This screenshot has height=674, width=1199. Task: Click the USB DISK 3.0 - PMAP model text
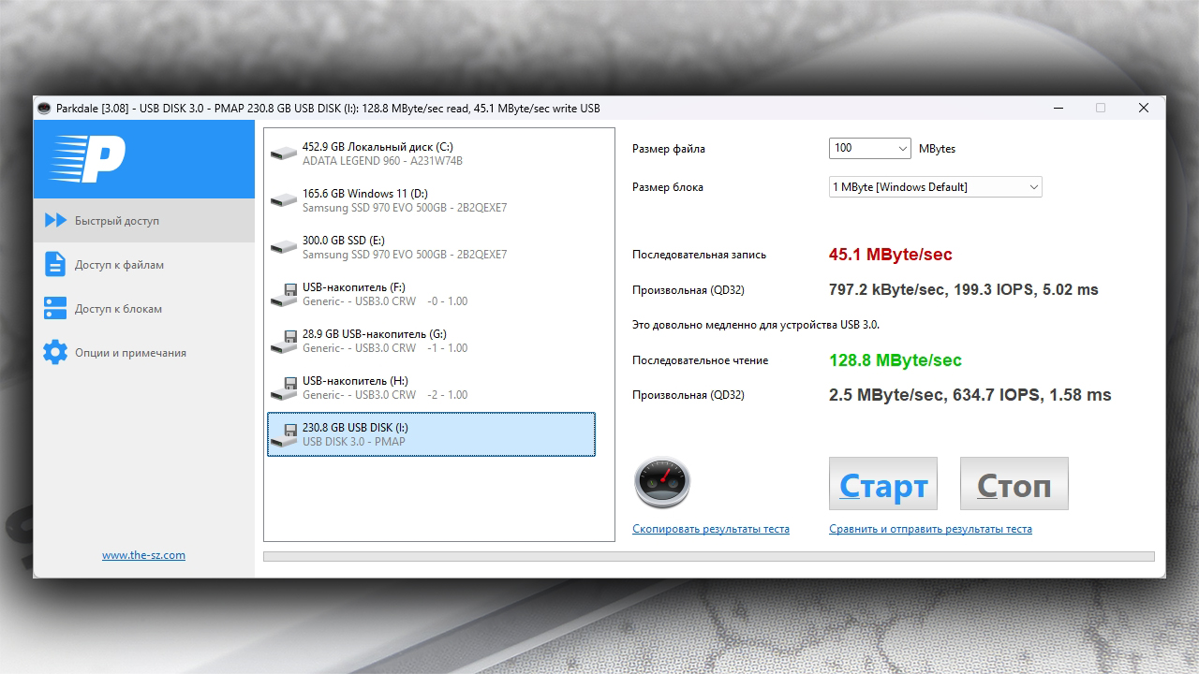(x=354, y=442)
